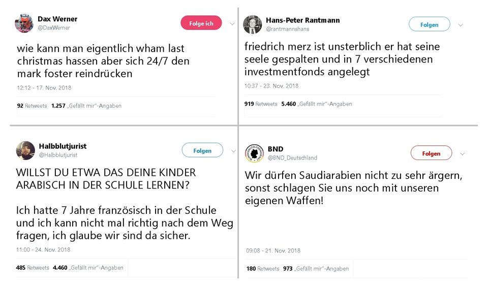
Task: Follow BND with the red Folgen button
Action: [431, 153]
